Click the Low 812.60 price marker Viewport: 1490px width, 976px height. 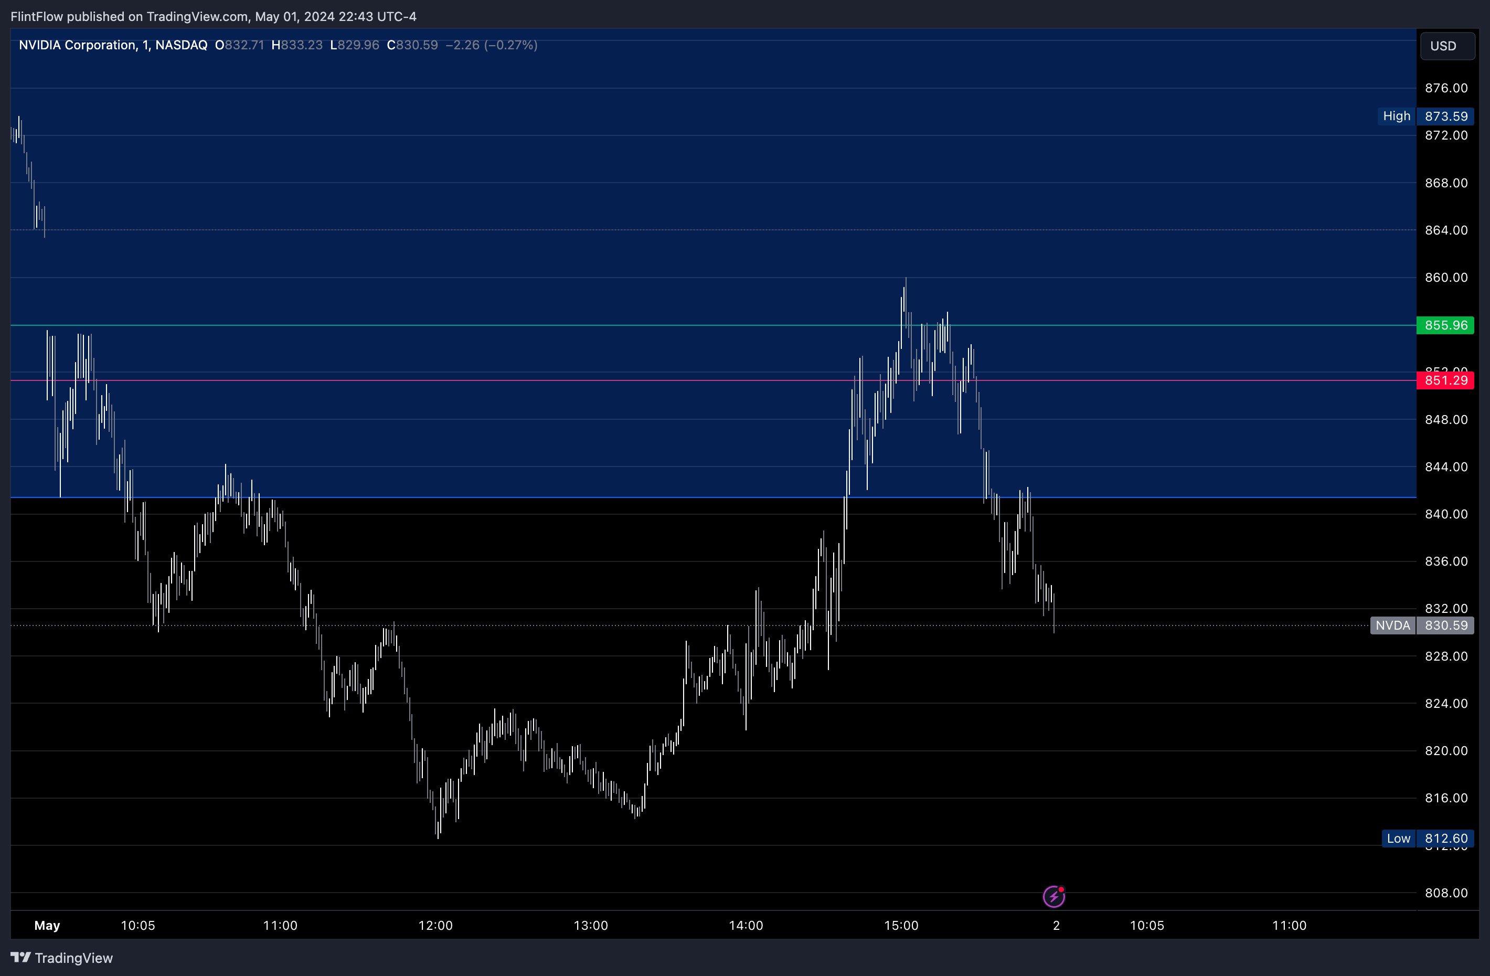1428,839
